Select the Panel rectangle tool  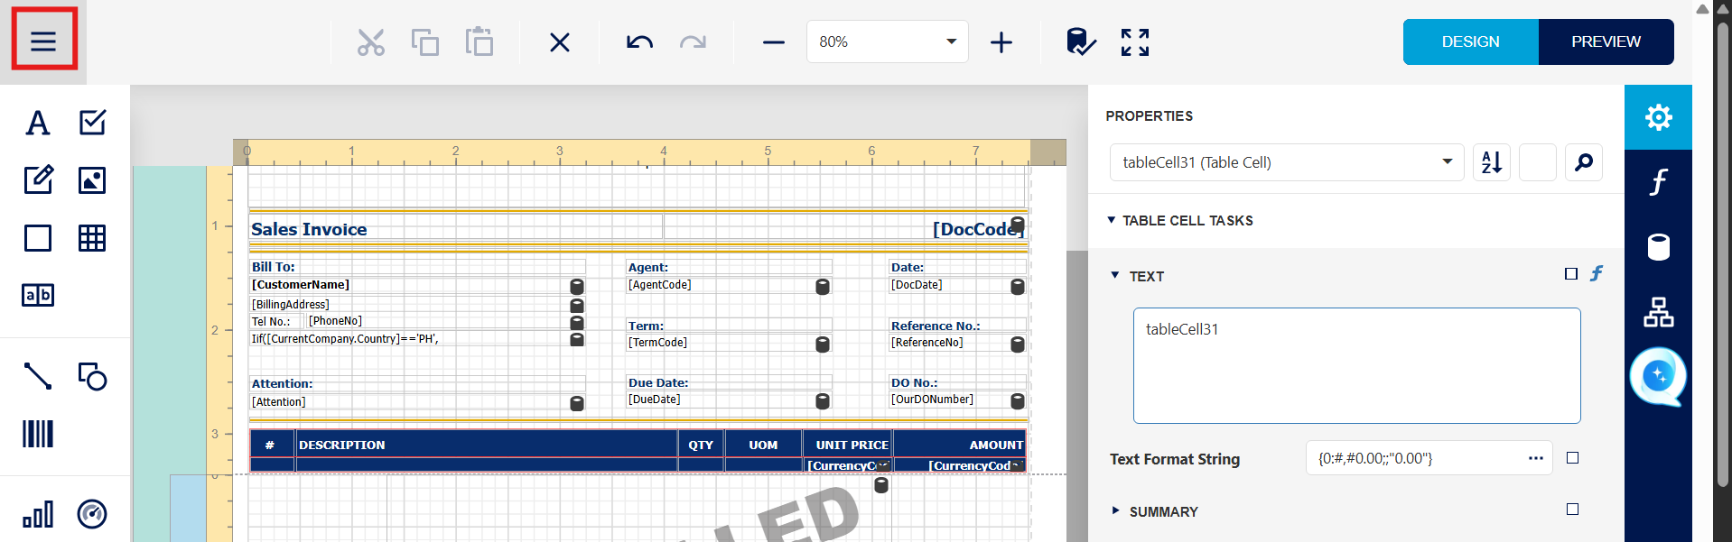[x=38, y=238]
